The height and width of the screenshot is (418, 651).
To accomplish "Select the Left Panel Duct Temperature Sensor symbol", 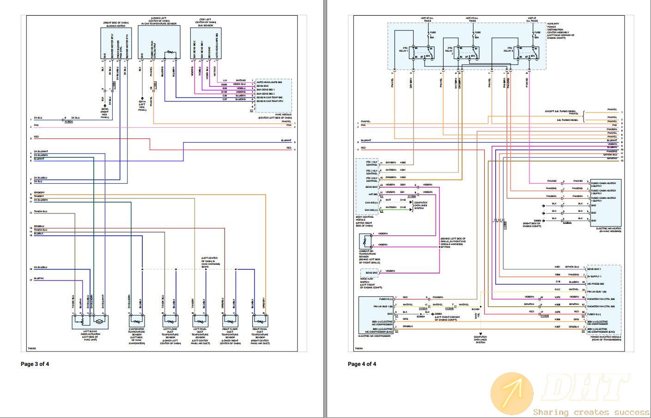I will pyautogui.click(x=200, y=321).
